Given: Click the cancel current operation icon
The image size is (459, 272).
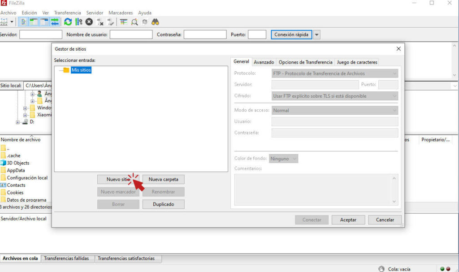Looking at the screenshot, I should (89, 22).
